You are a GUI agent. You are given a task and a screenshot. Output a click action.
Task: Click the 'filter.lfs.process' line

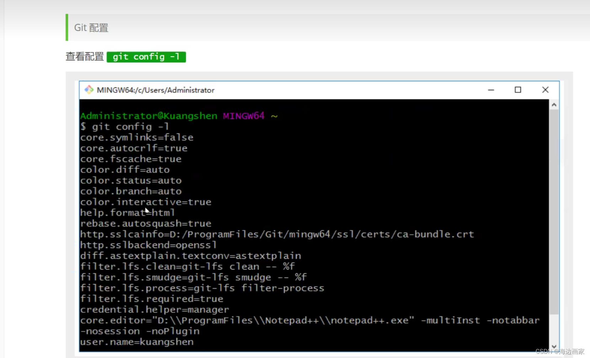click(202, 288)
